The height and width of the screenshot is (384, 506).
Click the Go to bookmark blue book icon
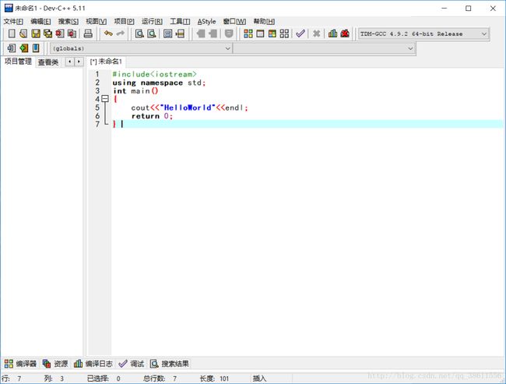click(36, 48)
